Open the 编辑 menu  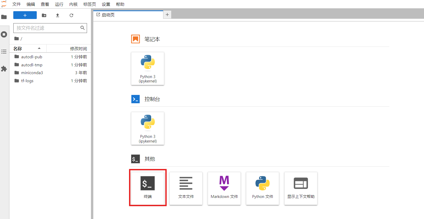[31, 4]
